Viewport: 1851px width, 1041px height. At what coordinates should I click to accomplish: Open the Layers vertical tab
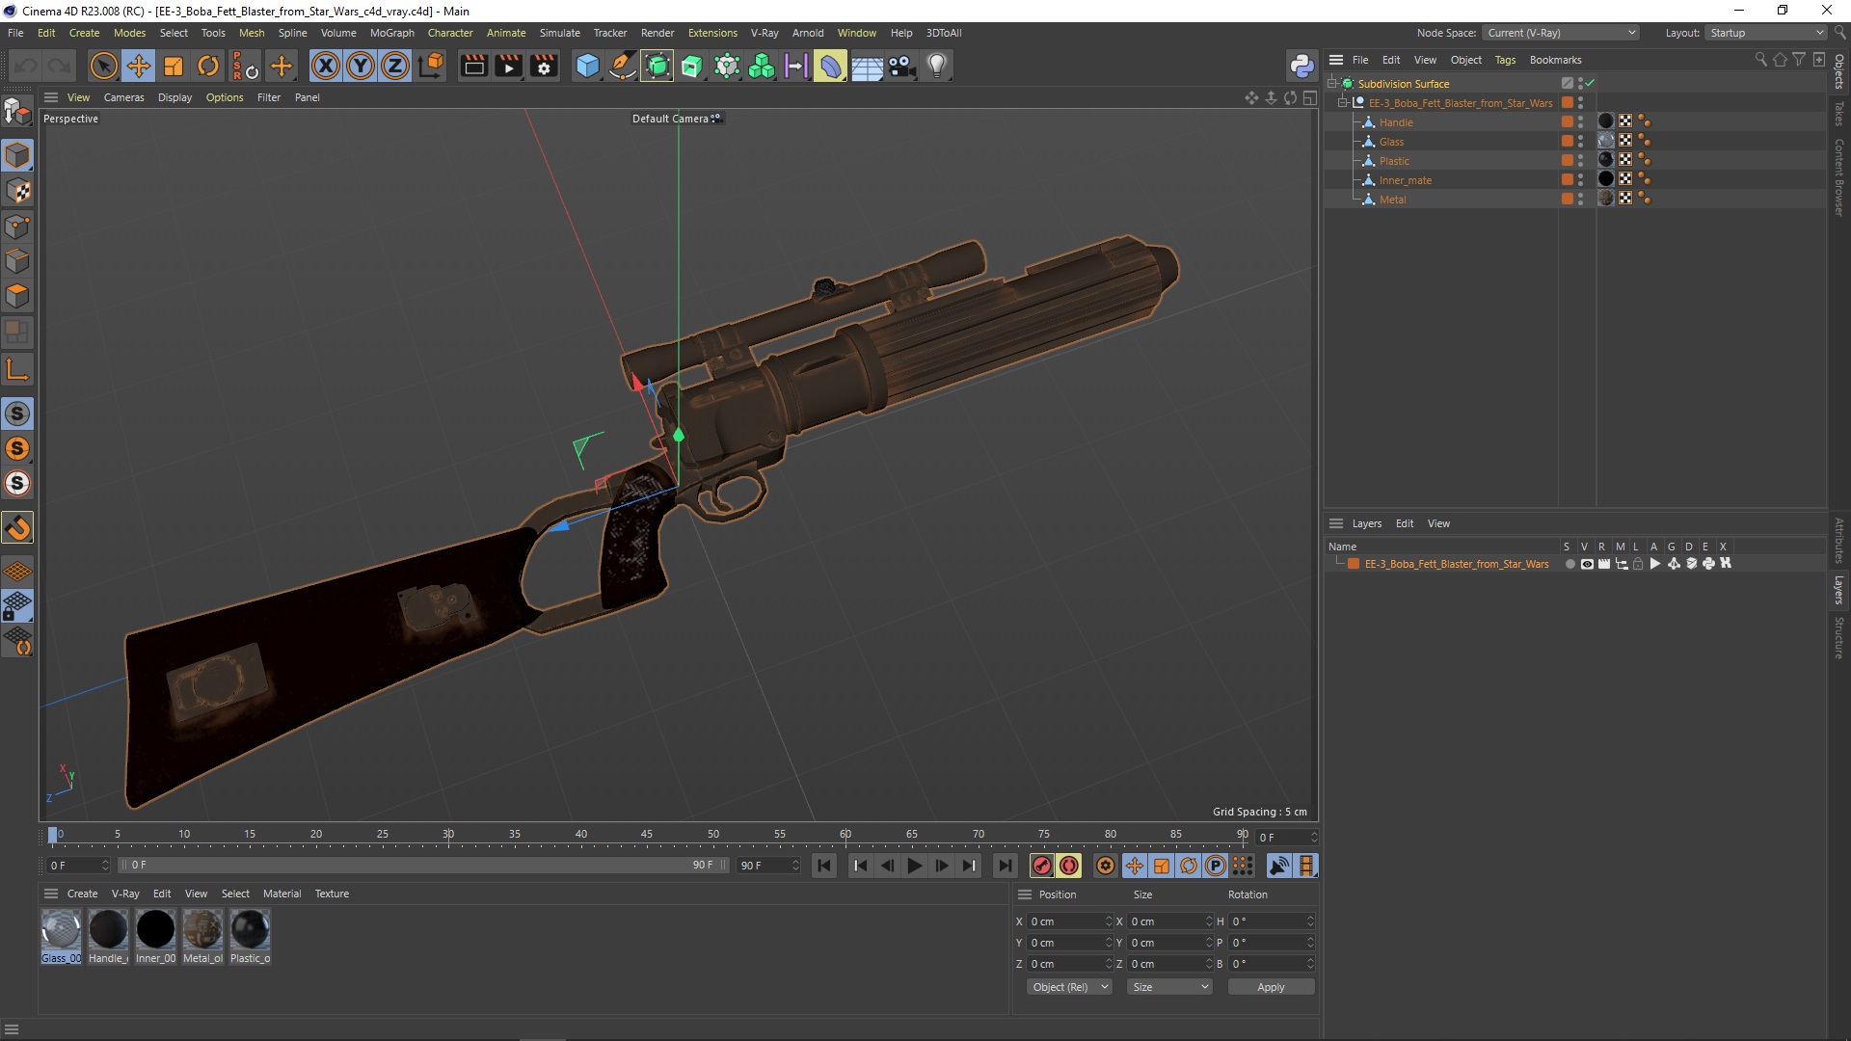coord(1839,590)
